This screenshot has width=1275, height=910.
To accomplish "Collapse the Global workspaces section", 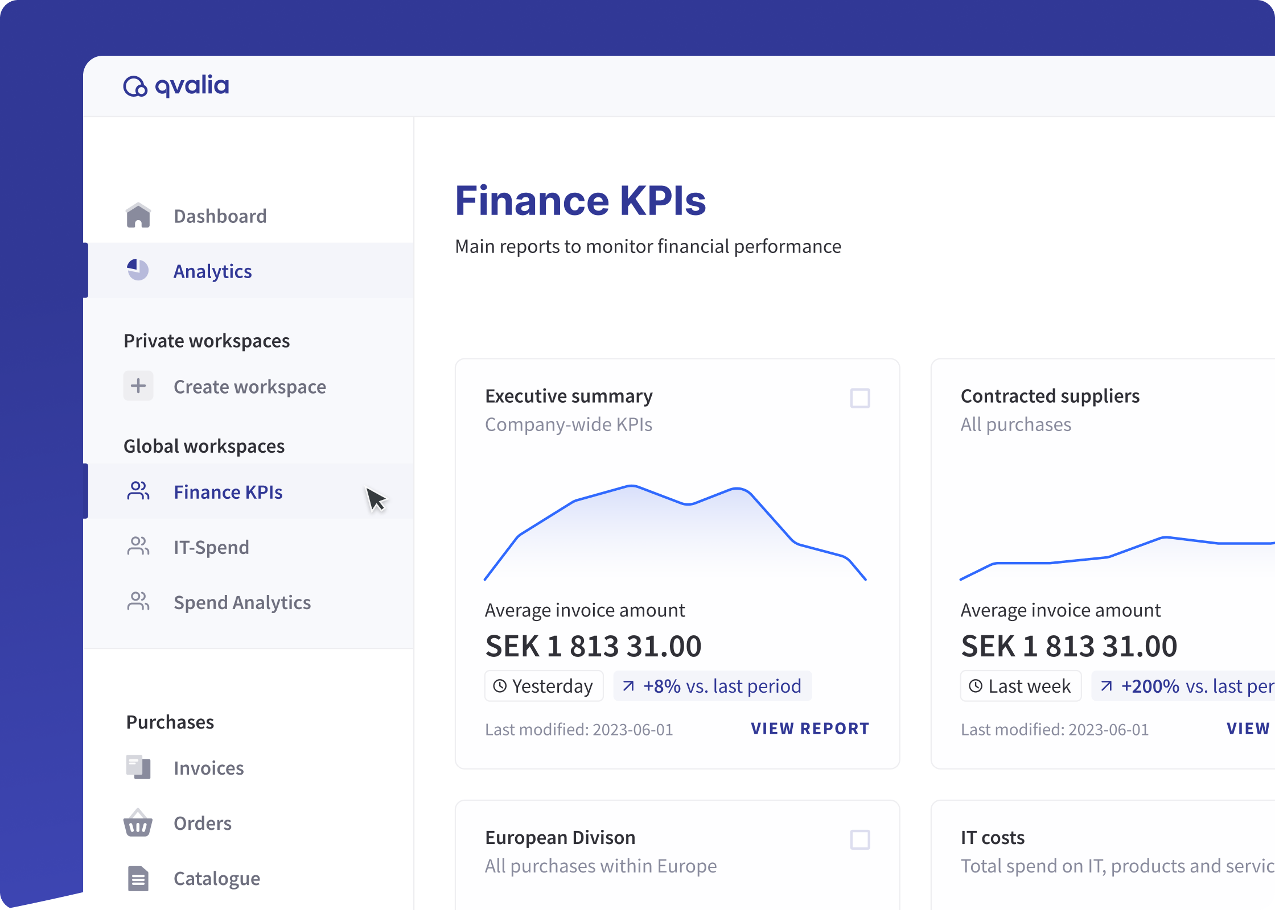I will [x=204, y=446].
